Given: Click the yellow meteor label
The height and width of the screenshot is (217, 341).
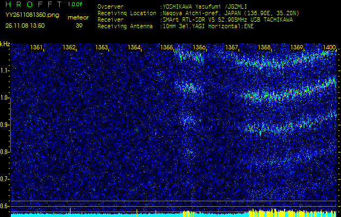Looking at the screenshot, I should (79, 17).
